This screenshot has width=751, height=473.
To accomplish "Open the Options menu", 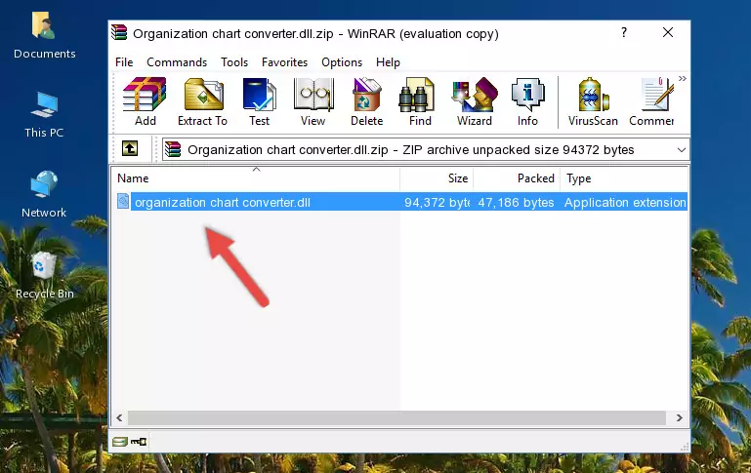I will pos(342,62).
